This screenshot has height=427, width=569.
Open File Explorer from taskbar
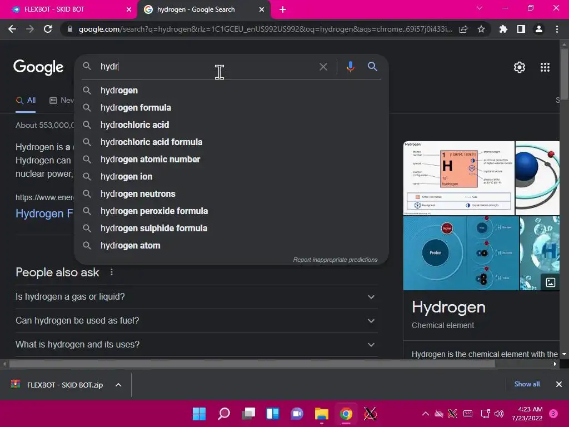coord(322,414)
